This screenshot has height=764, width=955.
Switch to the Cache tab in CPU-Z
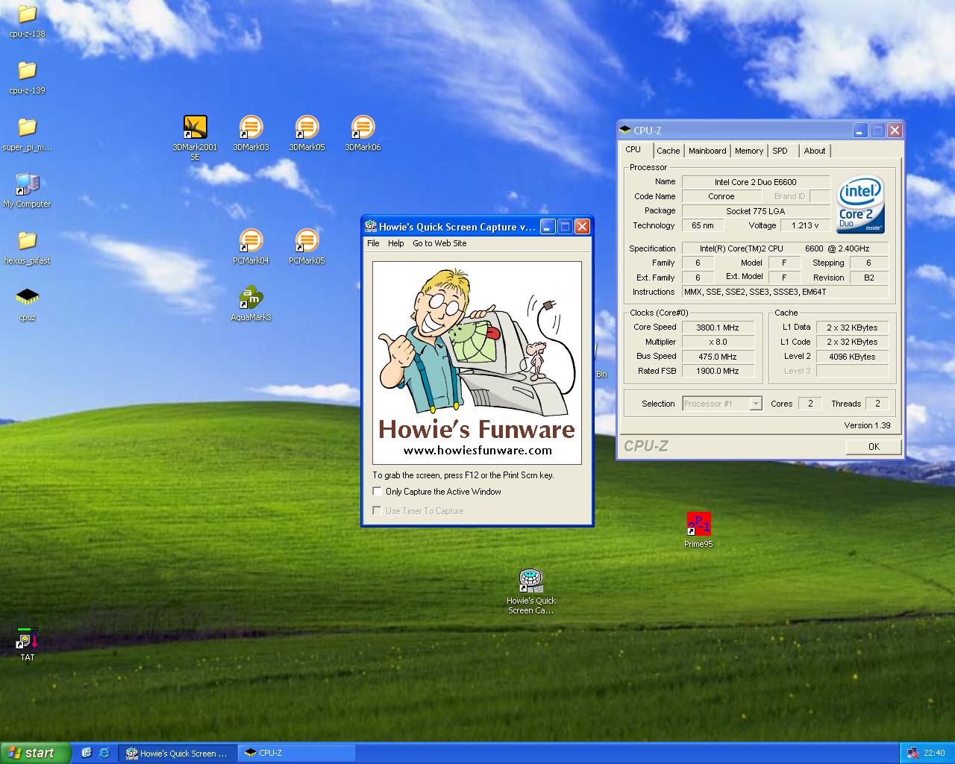click(668, 151)
